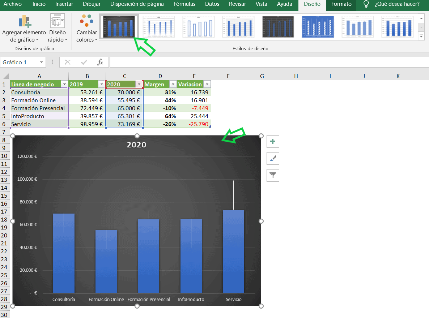Expand the chart styles gallery
Screen dimensions: 429x318
pos(421,36)
